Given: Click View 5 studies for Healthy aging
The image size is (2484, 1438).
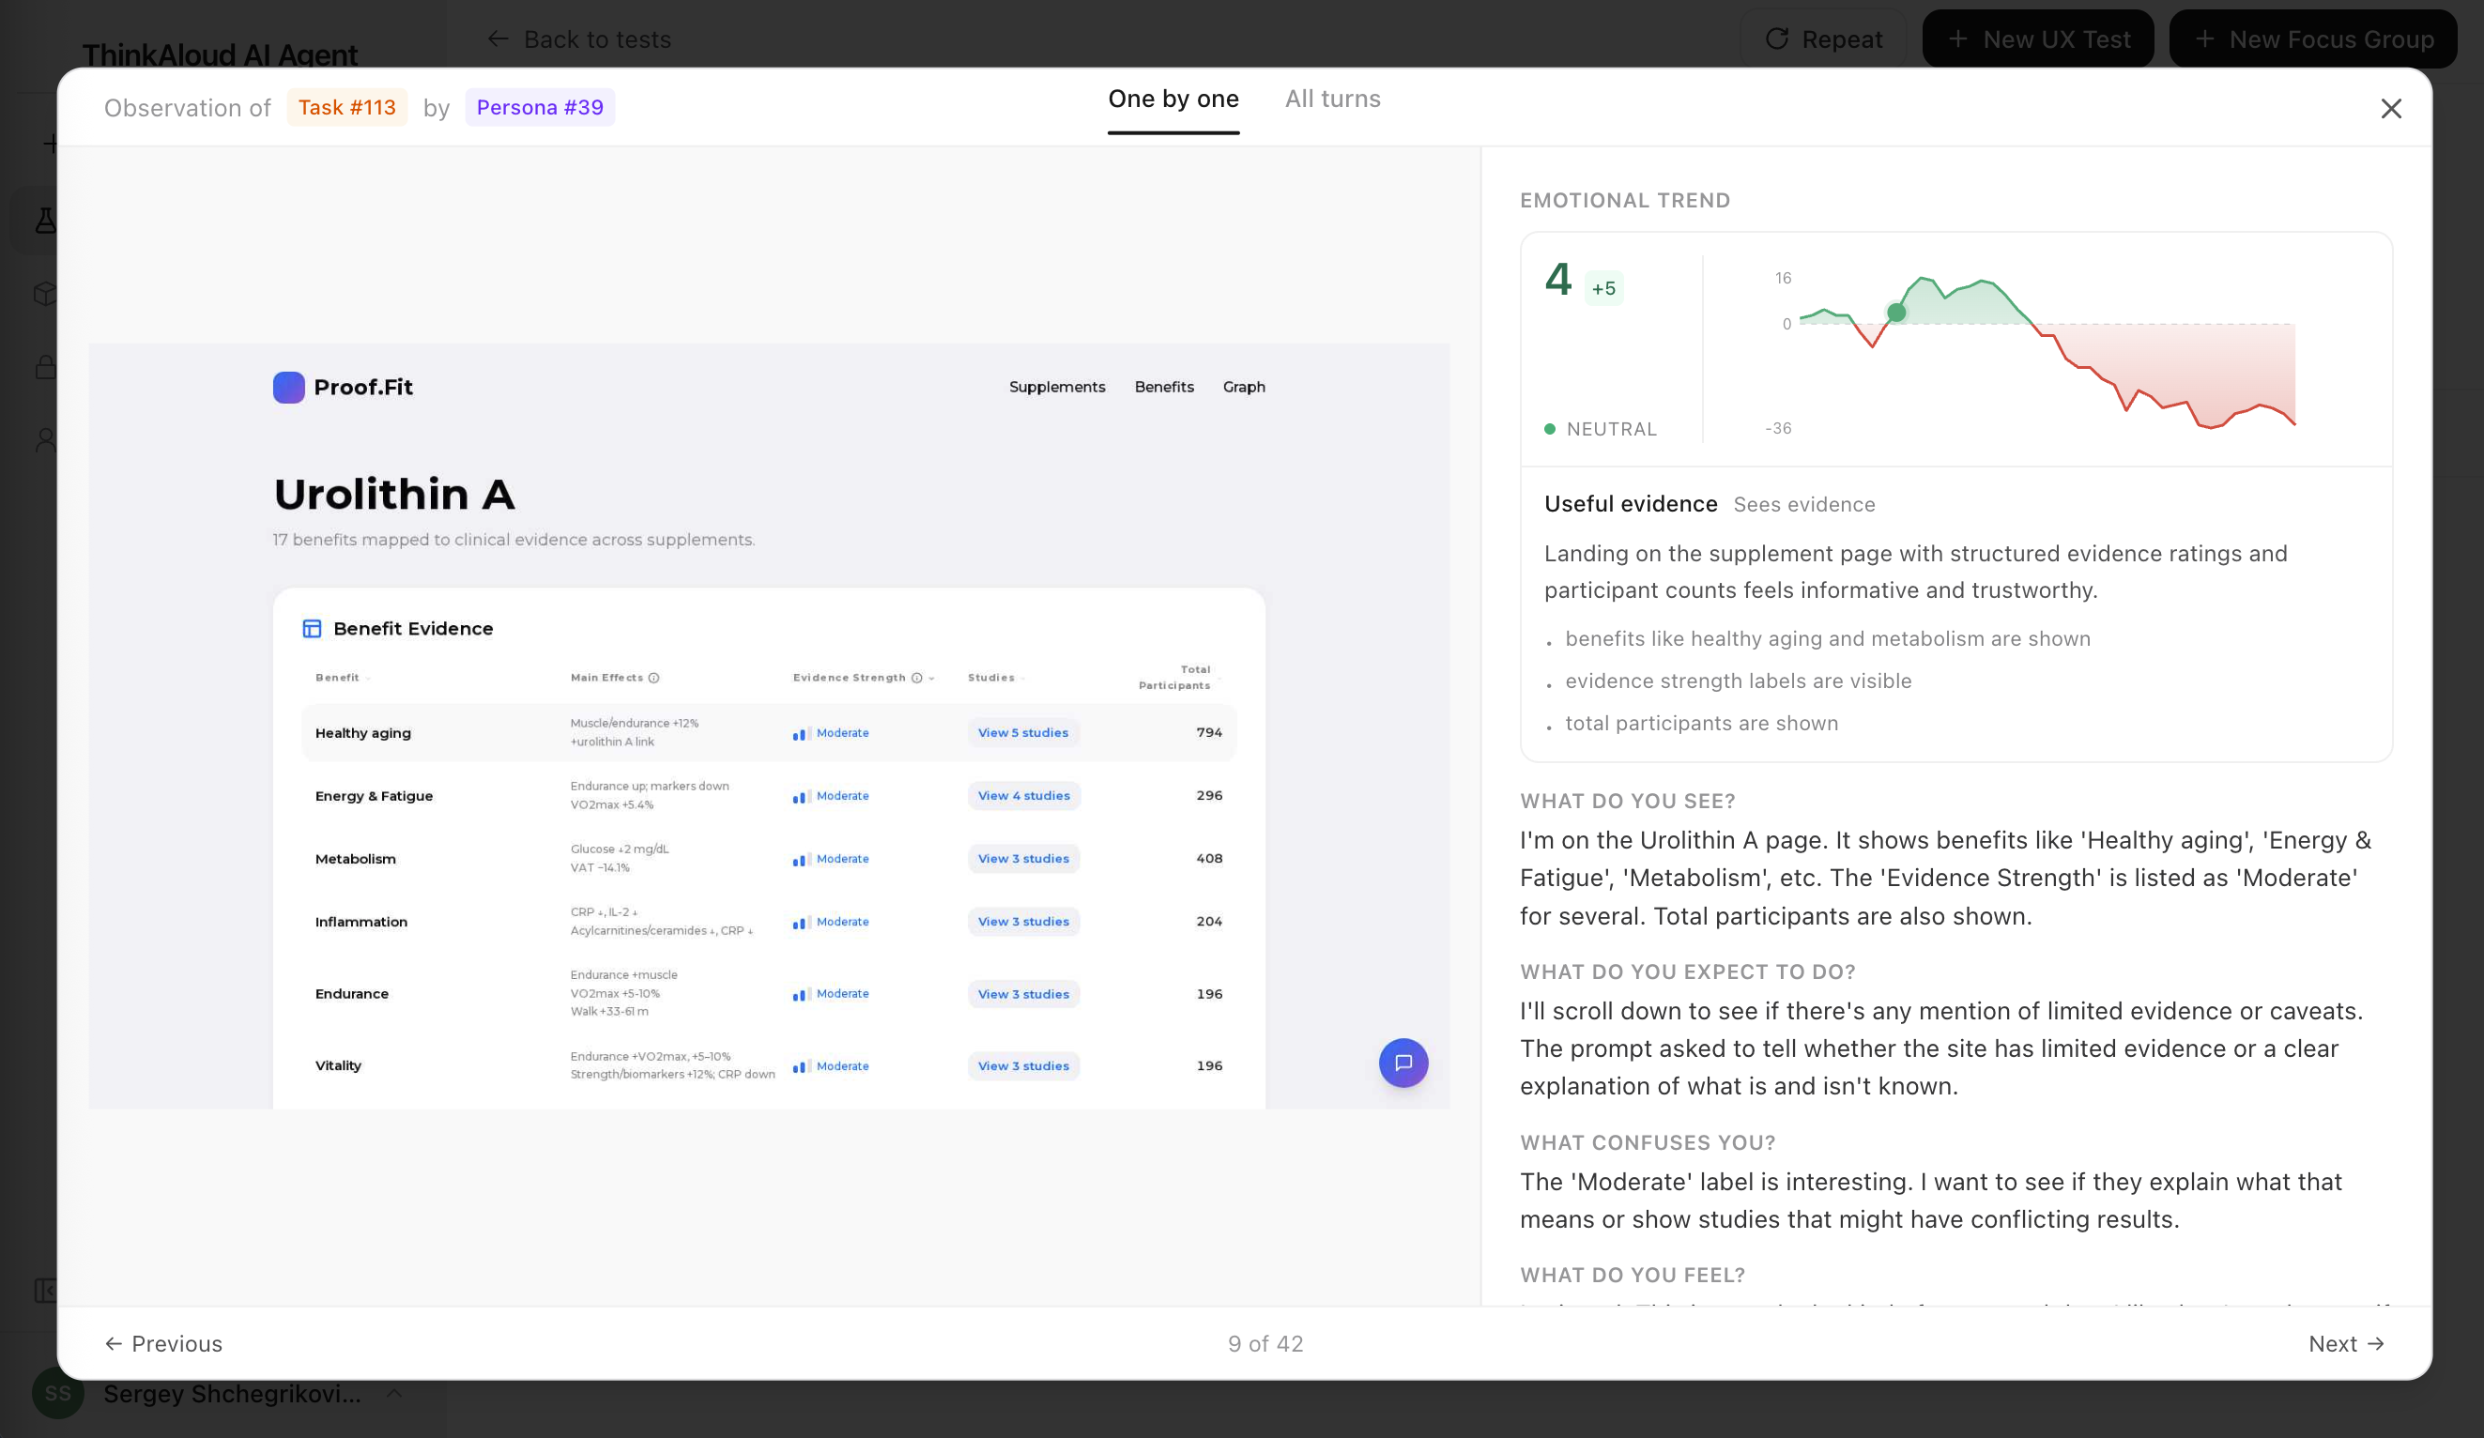Looking at the screenshot, I should 1023,733.
